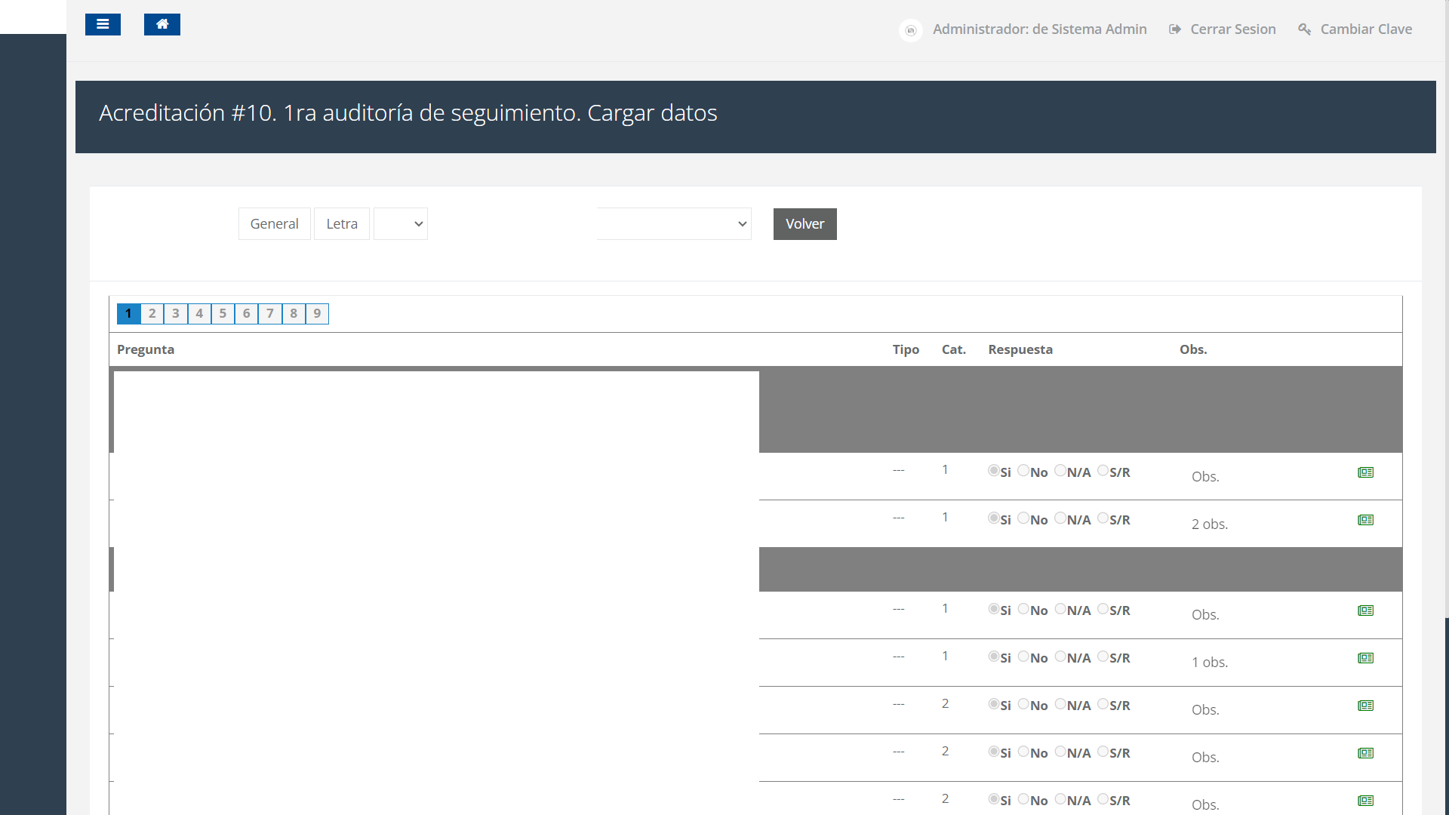Switch to page 4 tab
This screenshot has width=1449, height=815.
coord(199,314)
